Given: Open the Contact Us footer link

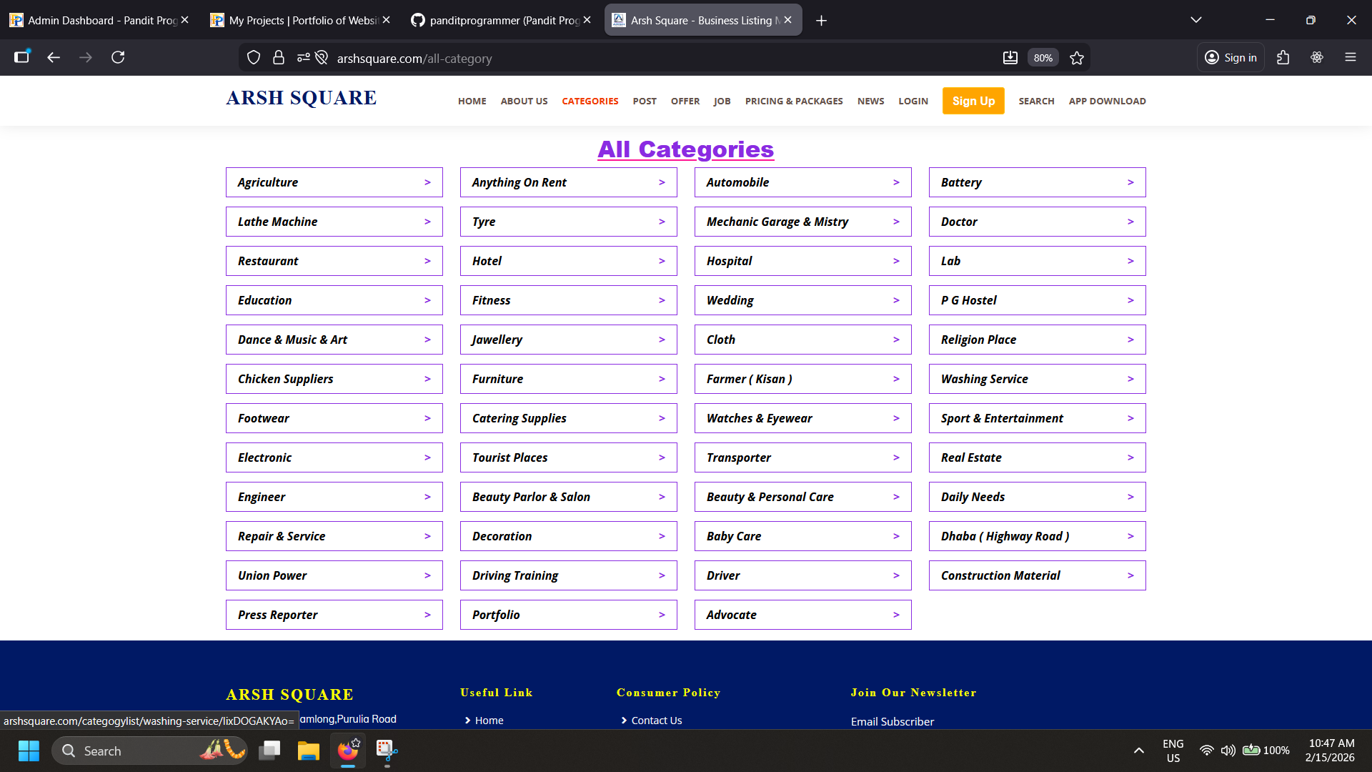Looking at the screenshot, I should click(x=656, y=720).
